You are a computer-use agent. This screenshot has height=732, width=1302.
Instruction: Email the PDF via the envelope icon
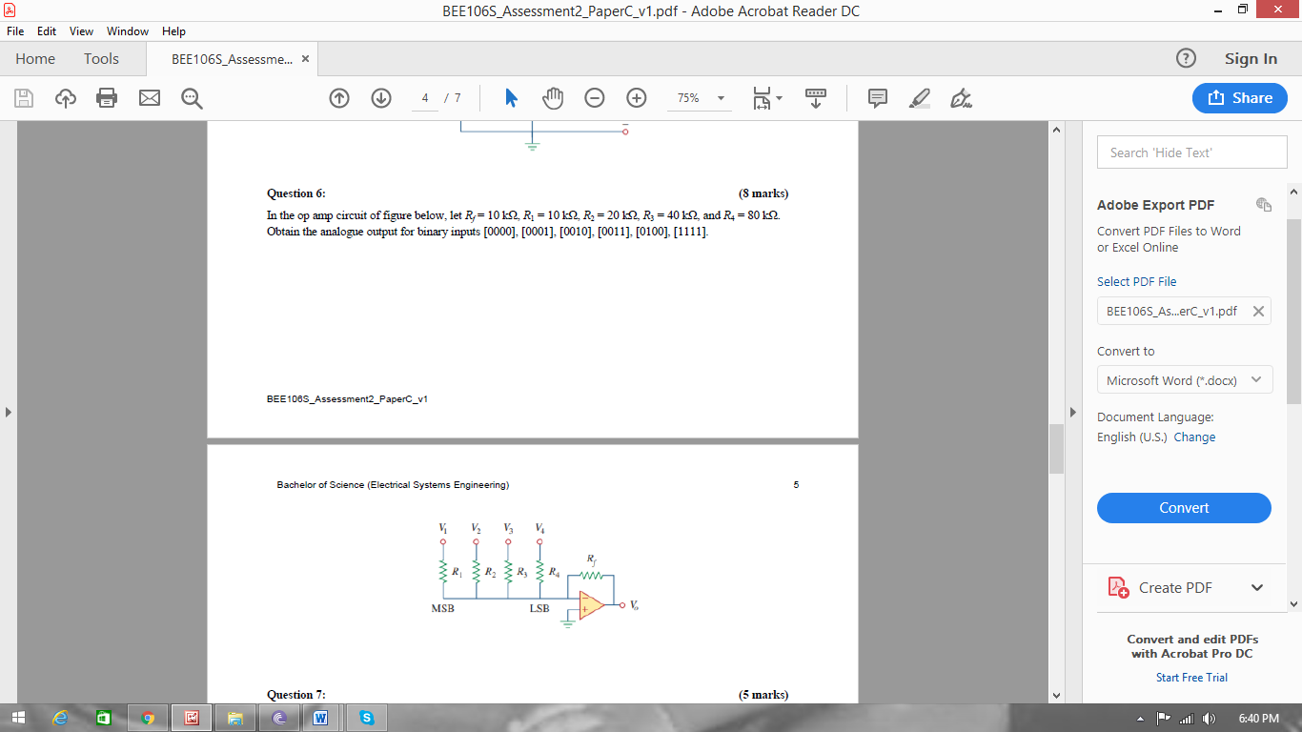pos(149,97)
